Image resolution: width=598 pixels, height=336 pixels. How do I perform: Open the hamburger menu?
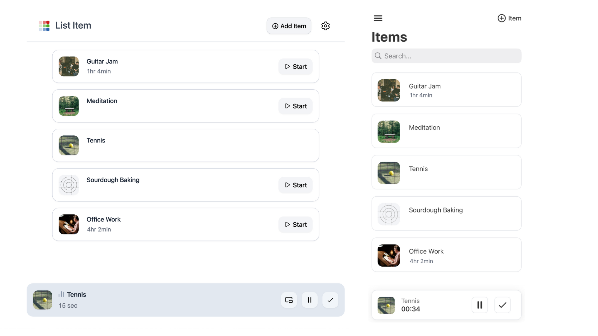point(378,18)
